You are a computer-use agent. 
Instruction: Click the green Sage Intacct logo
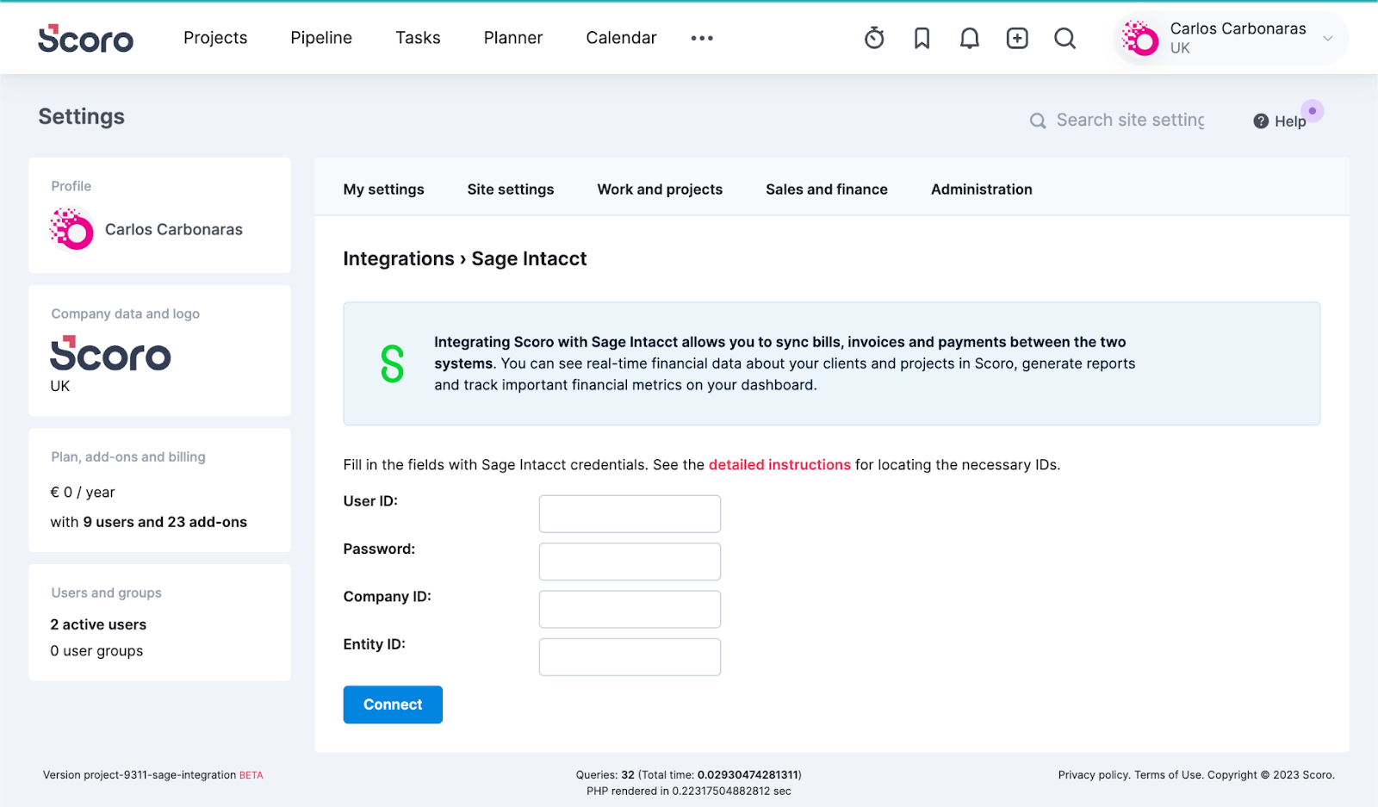[392, 363]
